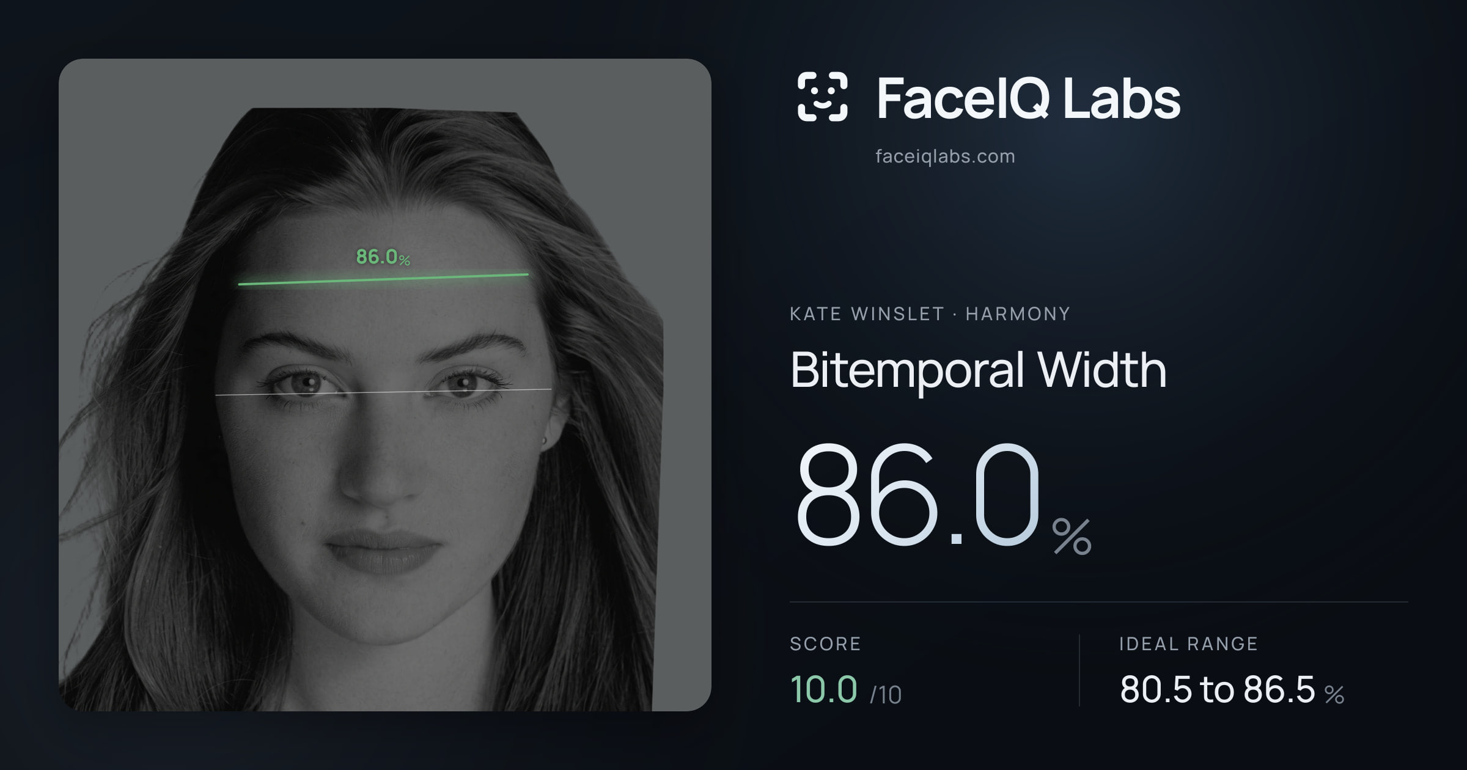Click the '/10' score denominator
Viewport: 1467px width, 770px height.
pos(885,695)
